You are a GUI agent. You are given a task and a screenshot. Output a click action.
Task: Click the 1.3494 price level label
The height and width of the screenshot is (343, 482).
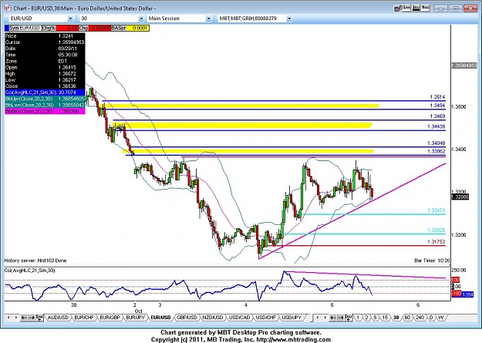[x=437, y=106]
